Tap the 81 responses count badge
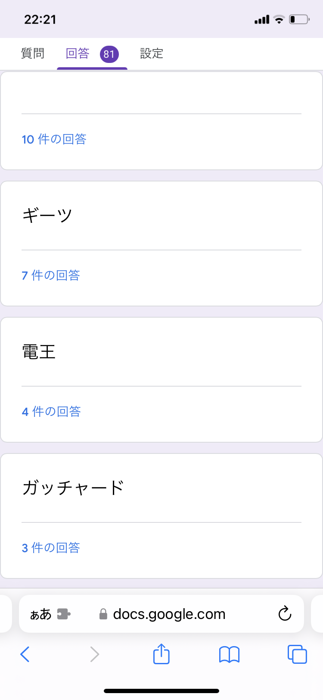Image resolution: width=323 pixels, height=700 pixels. click(109, 54)
